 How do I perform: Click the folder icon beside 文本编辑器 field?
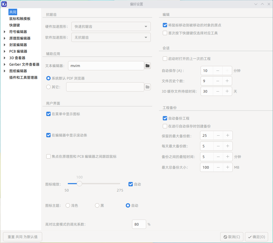pos(147,66)
